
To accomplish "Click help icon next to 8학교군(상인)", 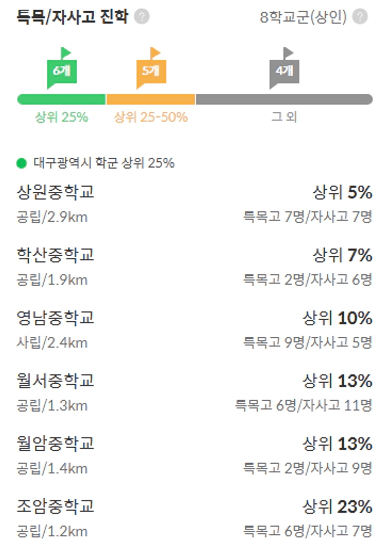I will click(x=360, y=17).
